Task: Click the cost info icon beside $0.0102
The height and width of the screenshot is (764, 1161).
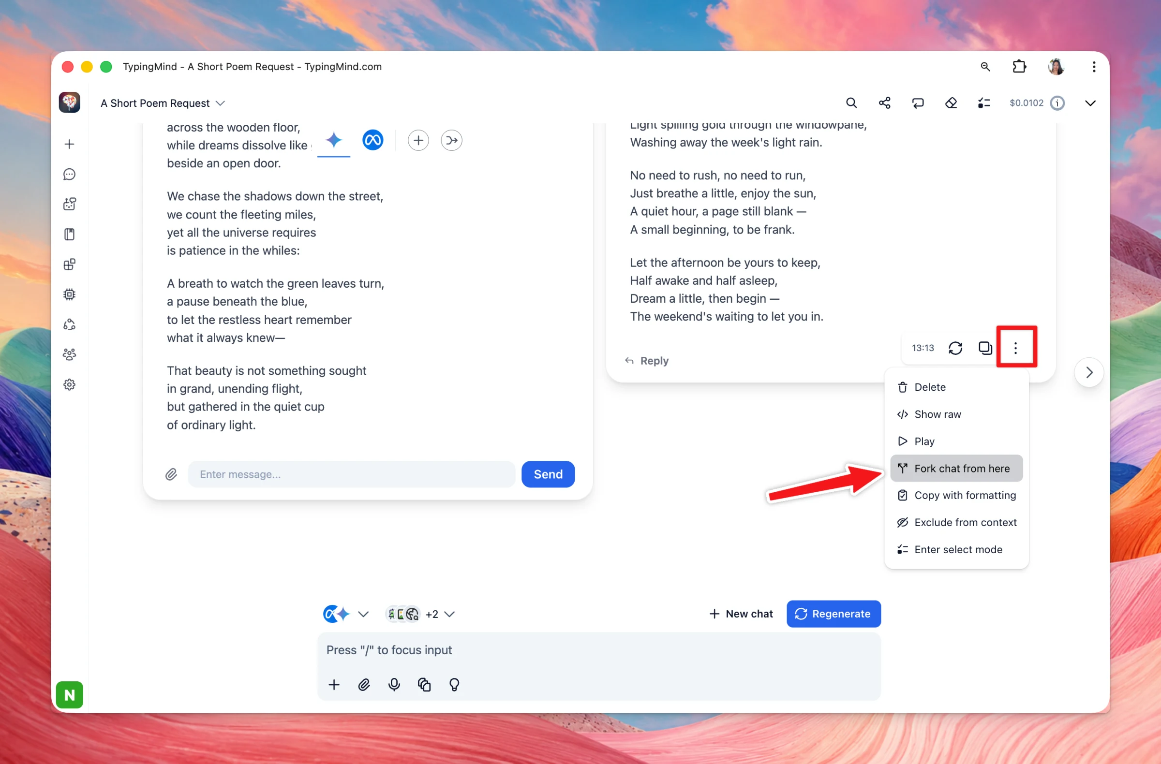Action: (x=1057, y=103)
